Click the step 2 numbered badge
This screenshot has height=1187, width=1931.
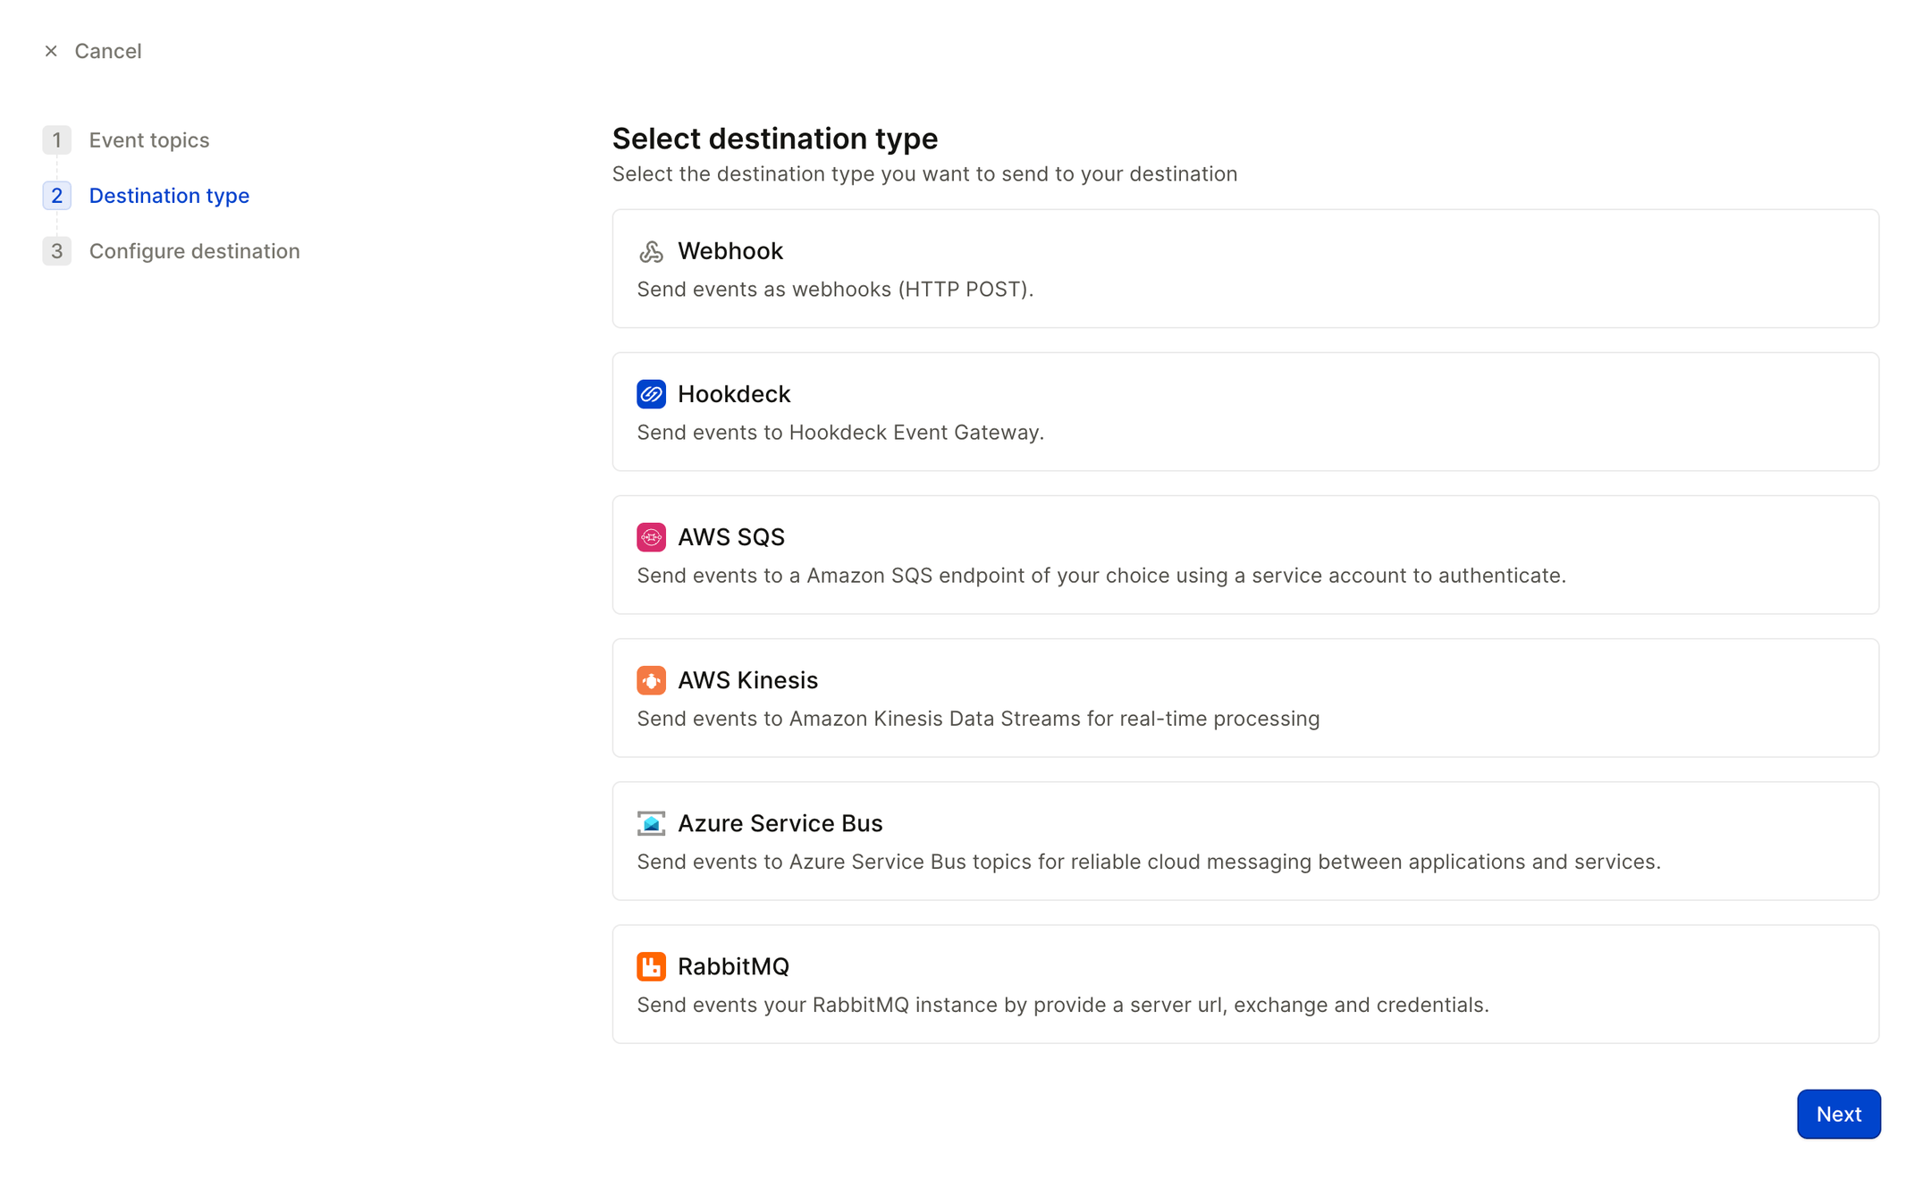click(56, 195)
